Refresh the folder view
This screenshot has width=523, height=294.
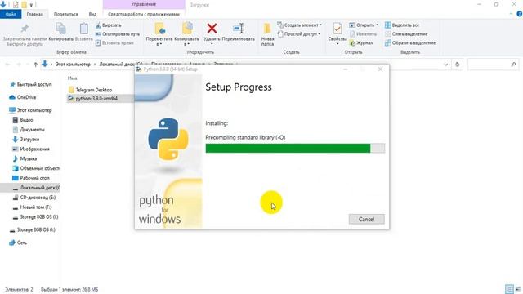coord(458,65)
